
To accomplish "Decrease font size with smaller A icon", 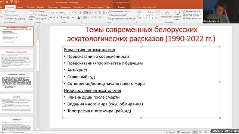I will [76, 13].
